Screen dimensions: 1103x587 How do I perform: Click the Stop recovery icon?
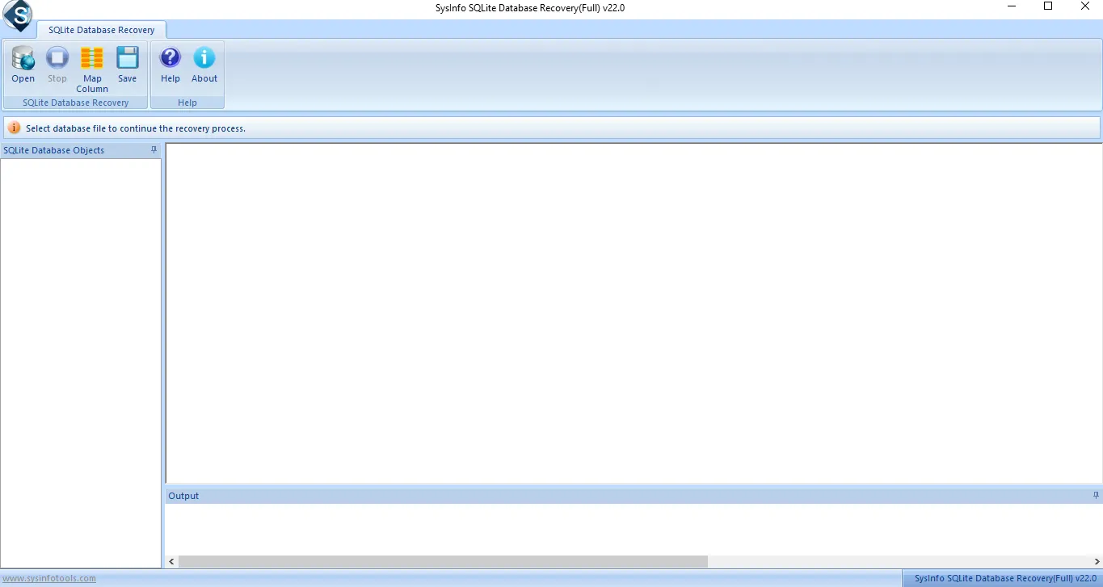[57, 65]
